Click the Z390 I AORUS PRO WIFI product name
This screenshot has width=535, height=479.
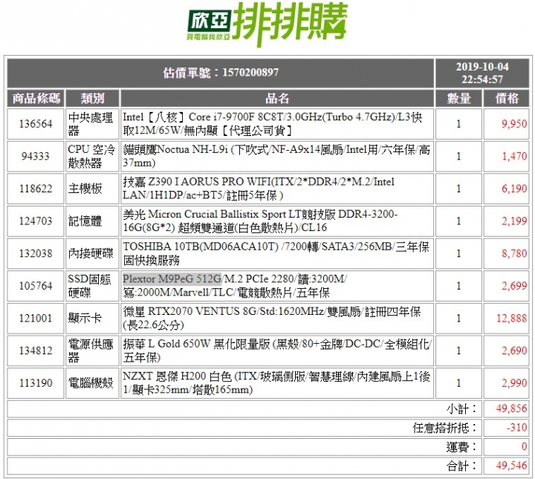coord(259,189)
